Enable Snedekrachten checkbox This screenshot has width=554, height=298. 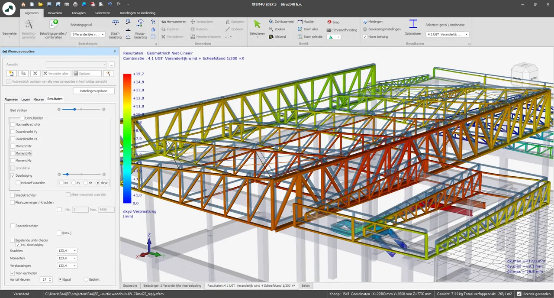pyautogui.click(x=12, y=195)
